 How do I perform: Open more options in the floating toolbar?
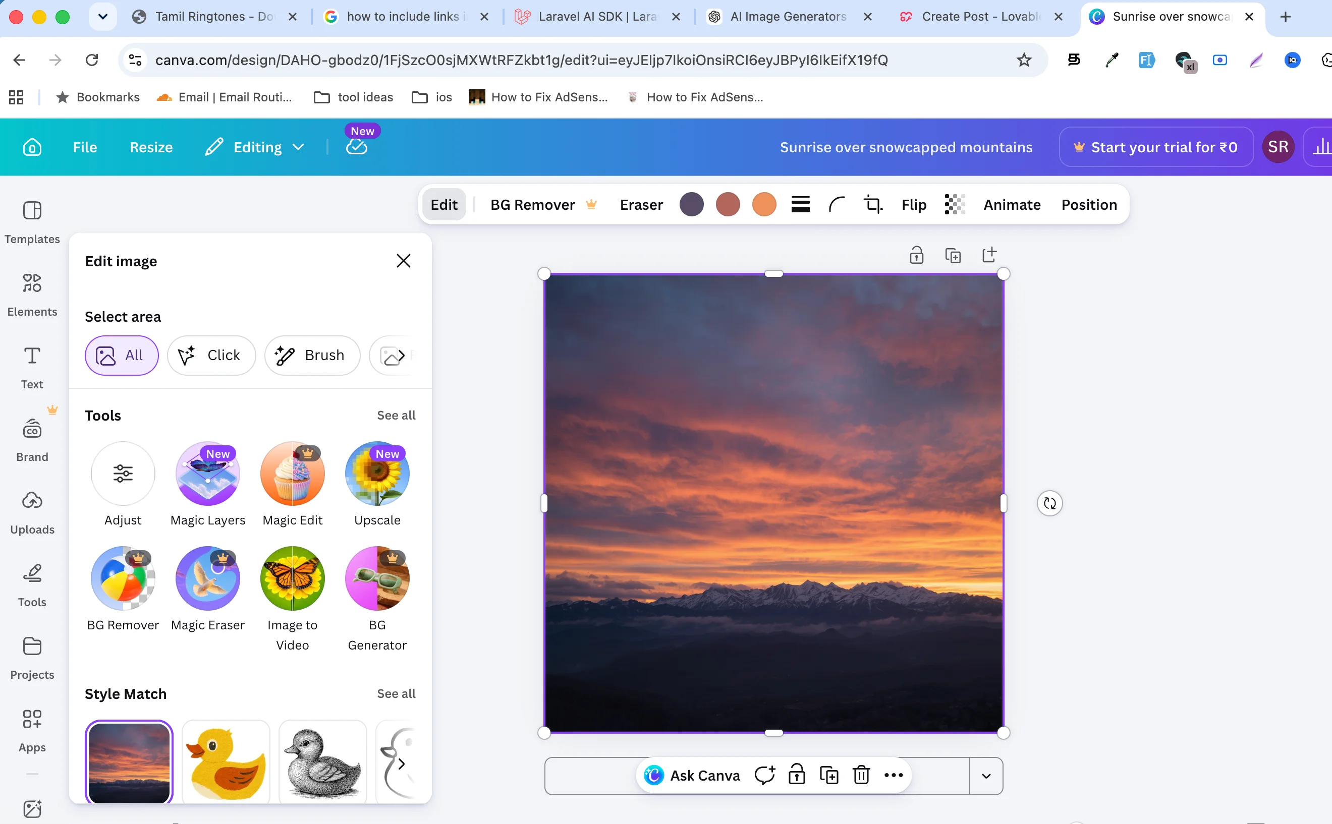(x=893, y=775)
